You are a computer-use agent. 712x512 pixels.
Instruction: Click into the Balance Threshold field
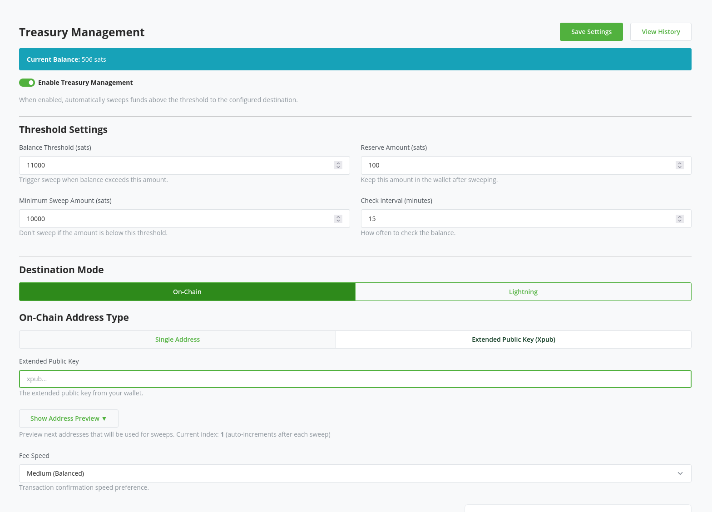(x=177, y=166)
